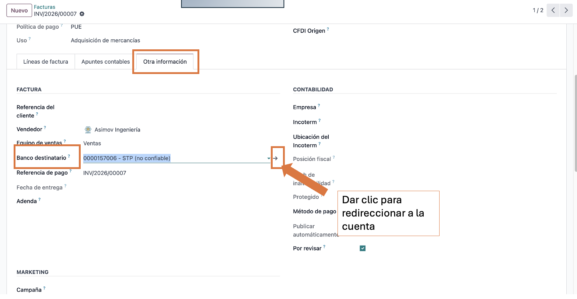Open the Uso field Adquisición de mercancías
This screenshot has height=299, width=577.
click(105, 41)
